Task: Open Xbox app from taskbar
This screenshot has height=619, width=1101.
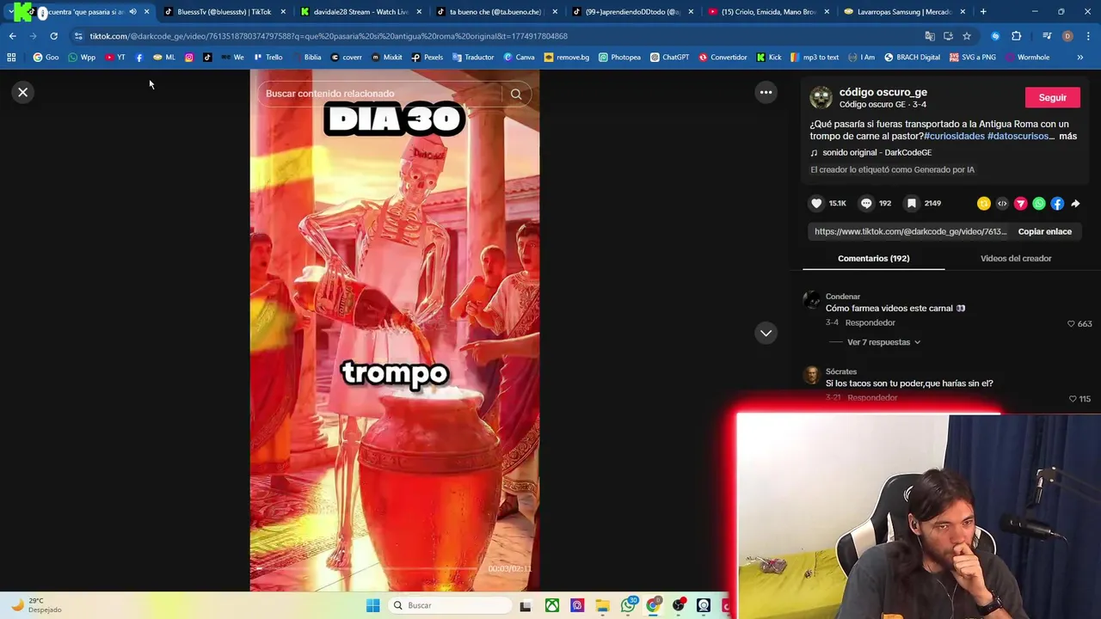Action: coord(552,605)
